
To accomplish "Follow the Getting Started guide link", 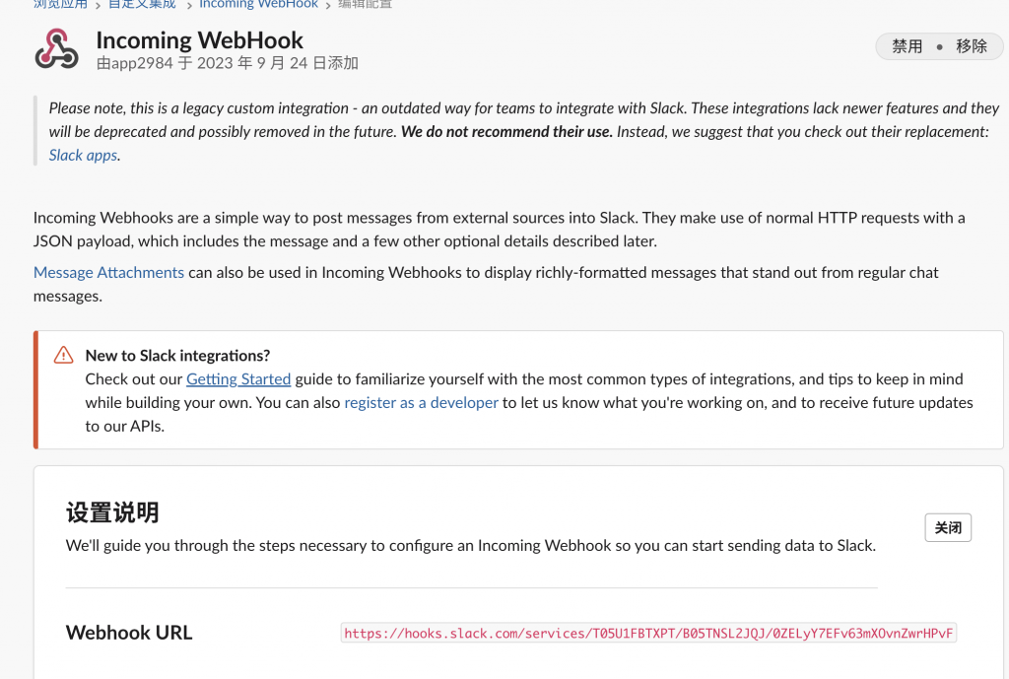I will point(238,378).
